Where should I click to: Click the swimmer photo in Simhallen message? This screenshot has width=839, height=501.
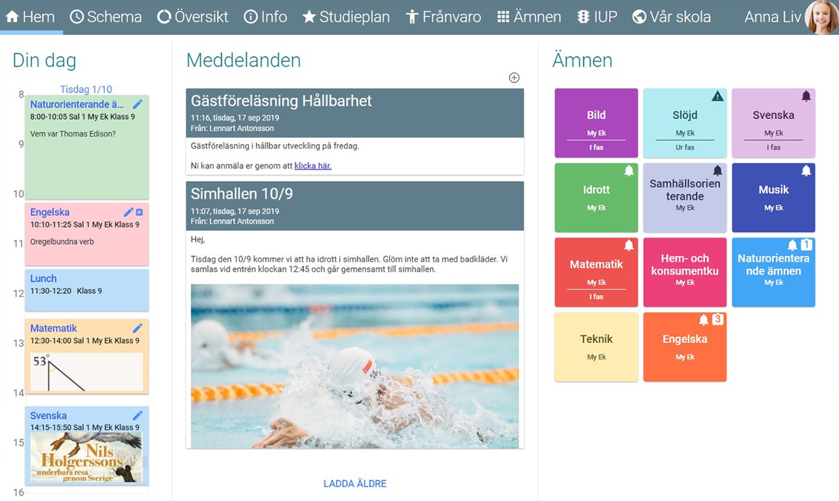[355, 366]
